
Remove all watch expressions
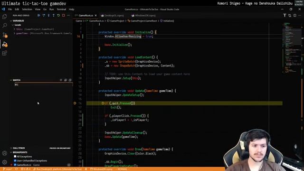tap(70, 80)
